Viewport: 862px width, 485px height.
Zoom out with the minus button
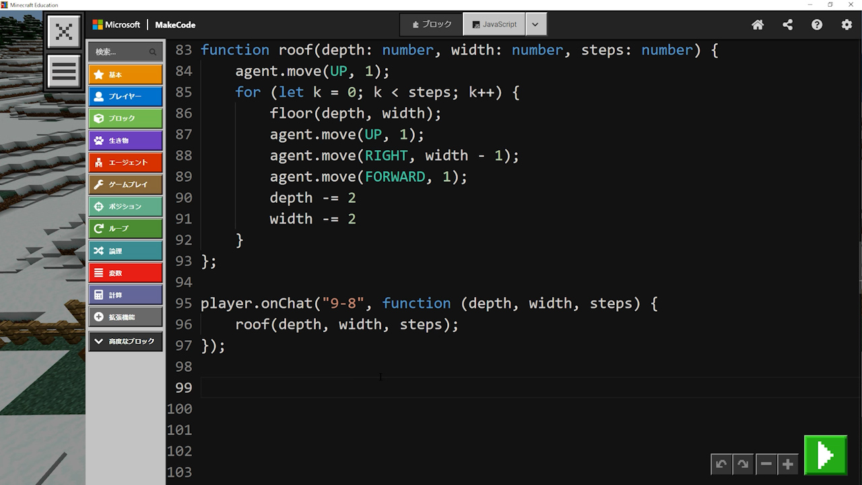pos(766,464)
